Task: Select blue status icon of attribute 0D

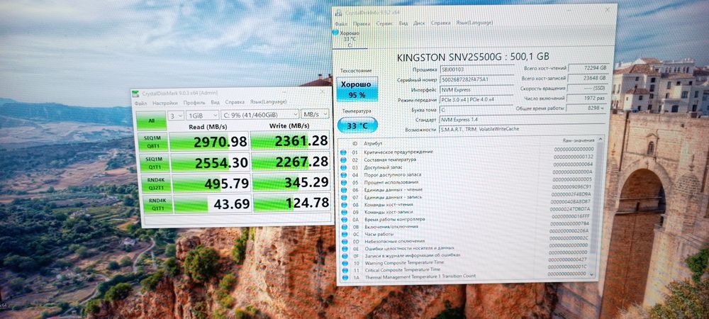Action: point(344,241)
